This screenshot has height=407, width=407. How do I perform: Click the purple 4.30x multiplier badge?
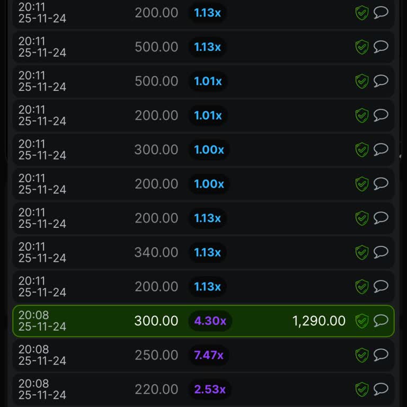pos(210,321)
